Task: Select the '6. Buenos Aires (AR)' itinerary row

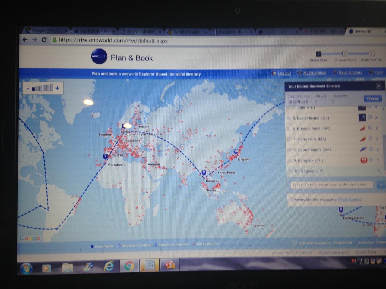Action: [333, 128]
